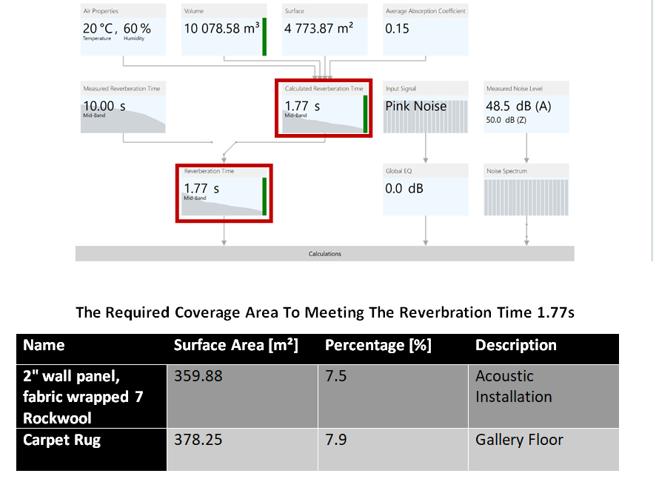Image resolution: width=659 pixels, height=479 pixels.
Task: Click the Calculations bar
Action: tap(324, 254)
